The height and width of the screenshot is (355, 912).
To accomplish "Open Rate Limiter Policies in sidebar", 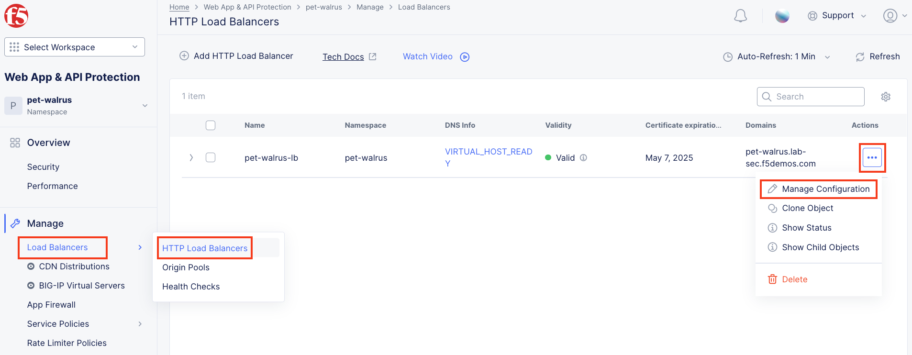I will coord(67,343).
